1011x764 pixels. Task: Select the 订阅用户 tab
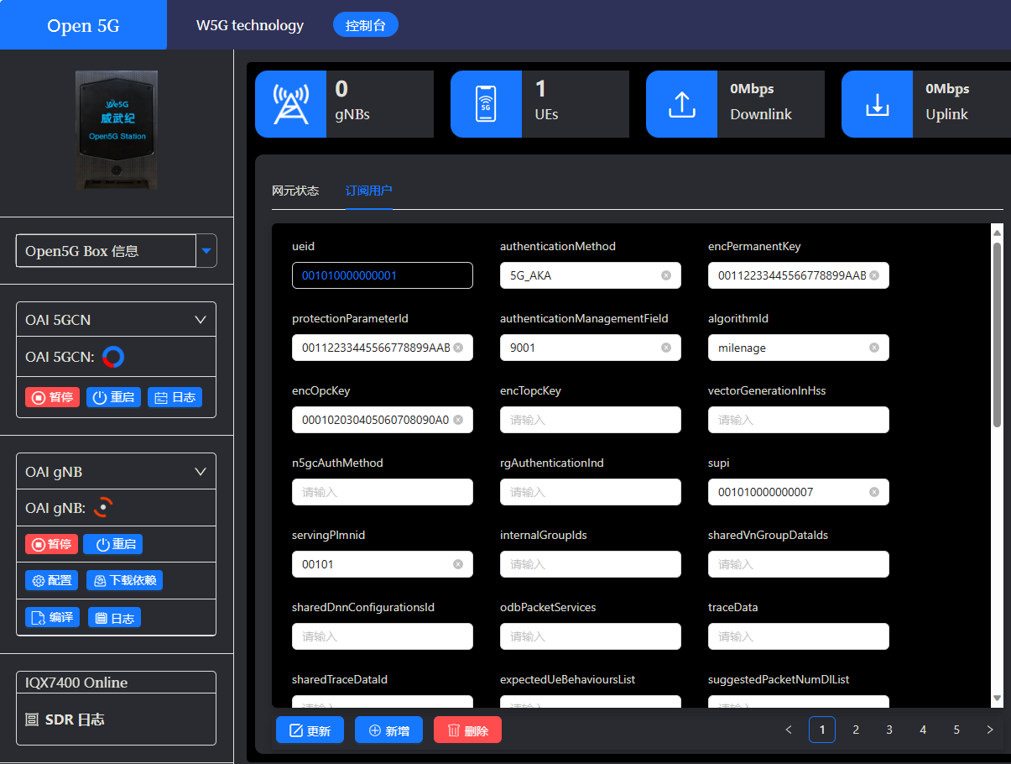[x=368, y=191]
